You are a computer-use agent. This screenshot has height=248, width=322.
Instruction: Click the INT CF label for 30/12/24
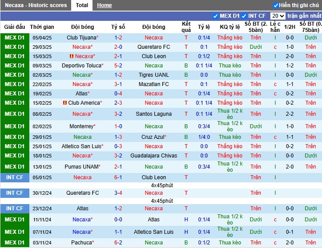(x=15, y=193)
